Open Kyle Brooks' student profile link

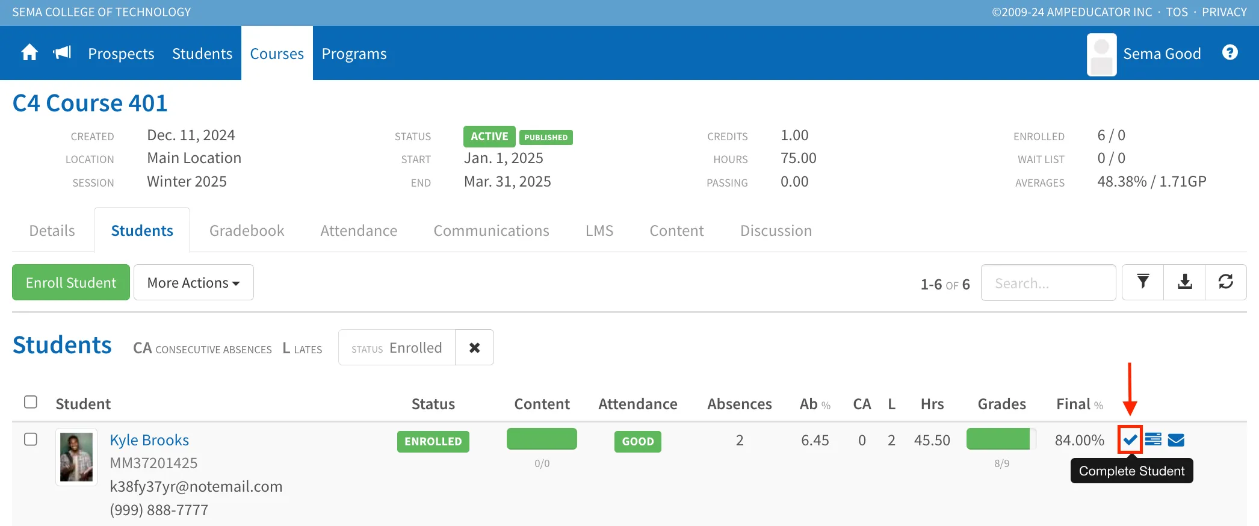(149, 440)
